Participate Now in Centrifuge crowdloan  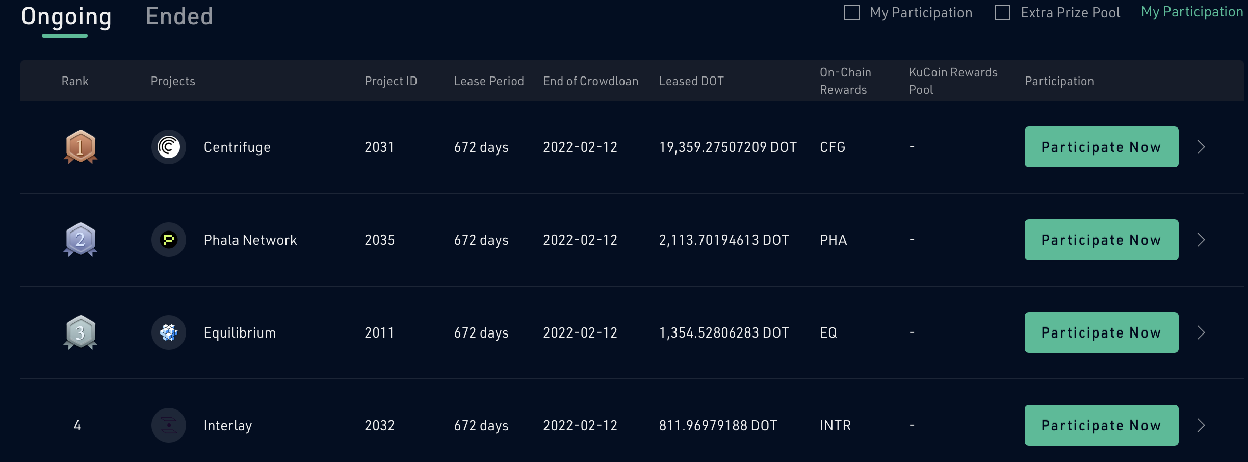(x=1102, y=147)
